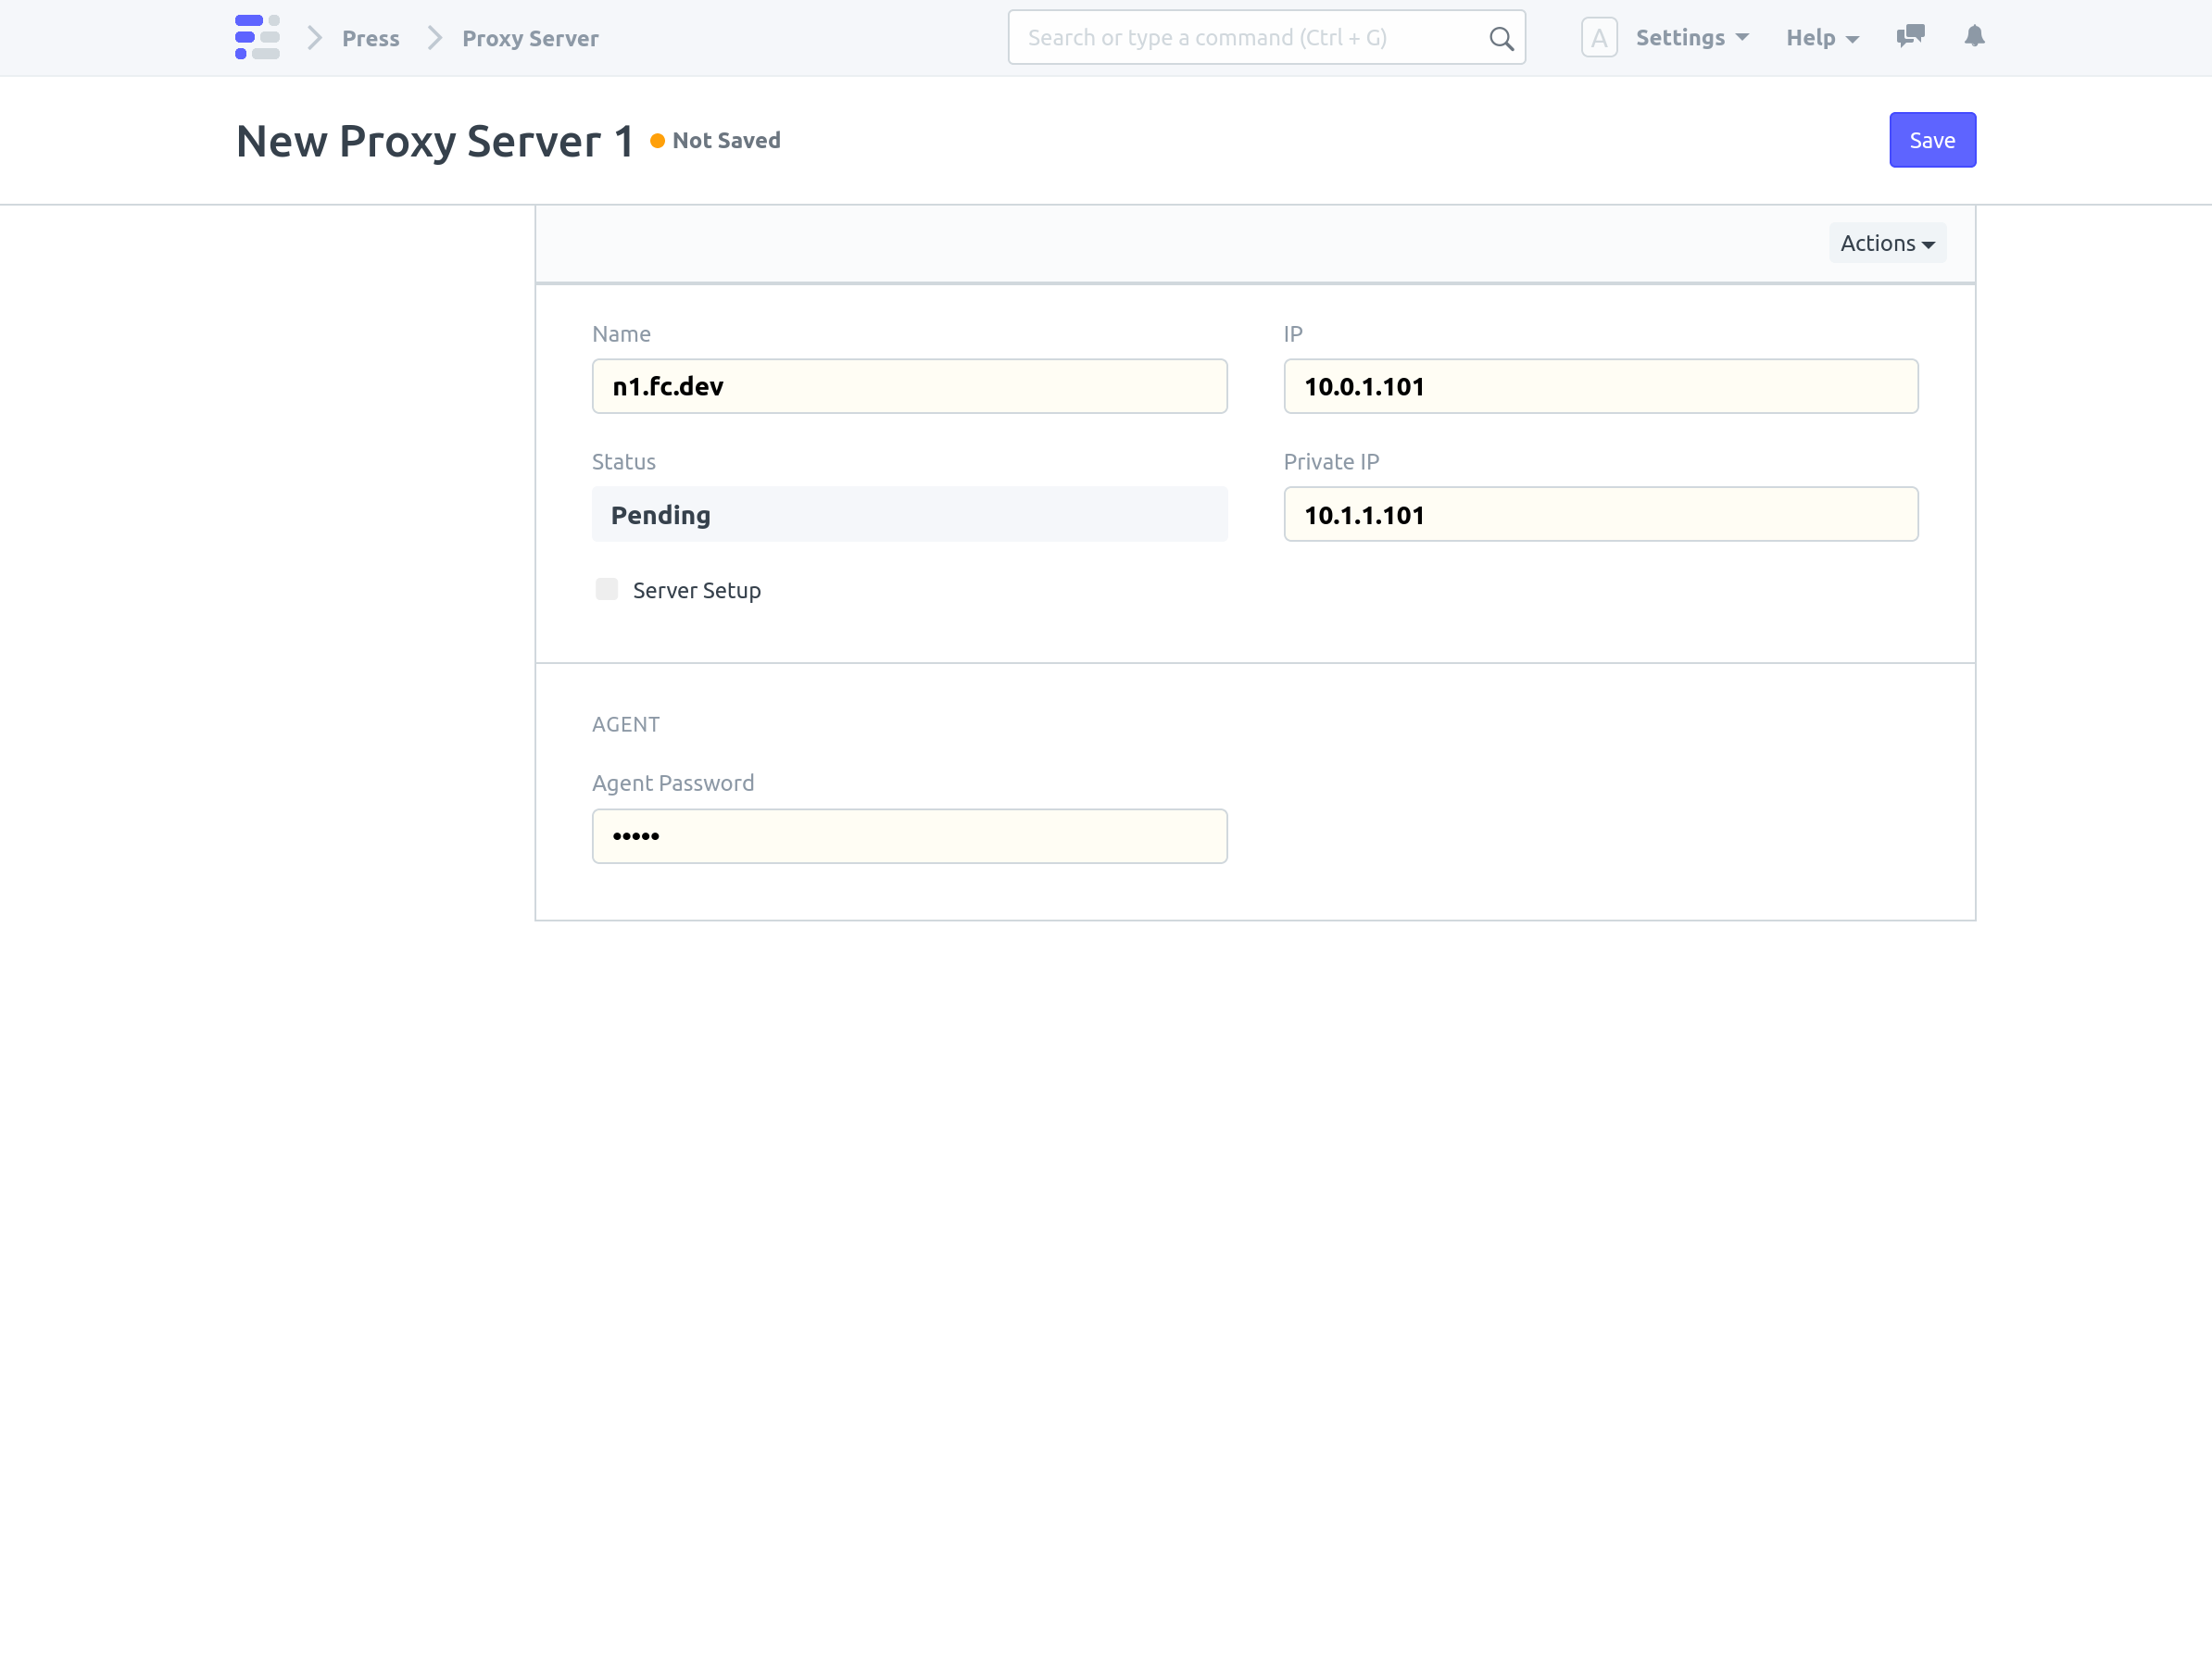The width and height of the screenshot is (2212, 1654).
Task: Click the Name input field
Action: click(909, 385)
